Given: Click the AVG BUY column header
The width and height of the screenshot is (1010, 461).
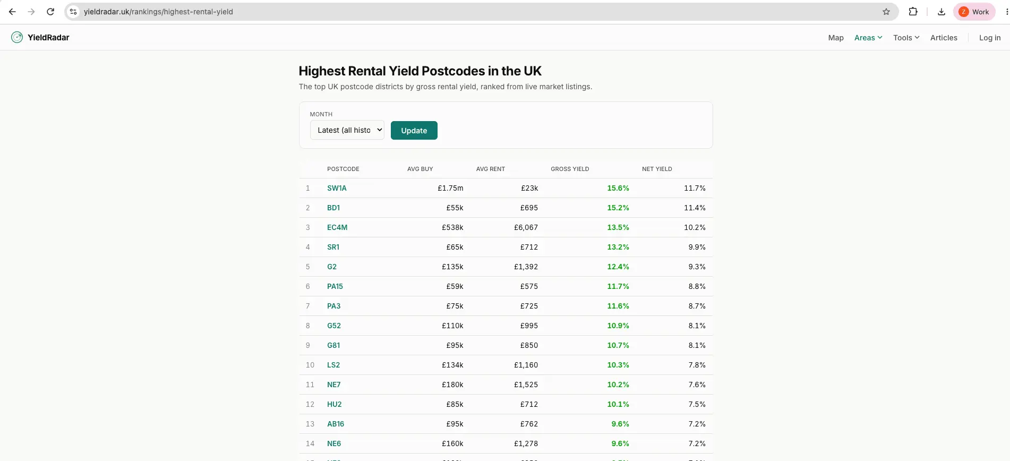Looking at the screenshot, I should [x=420, y=169].
